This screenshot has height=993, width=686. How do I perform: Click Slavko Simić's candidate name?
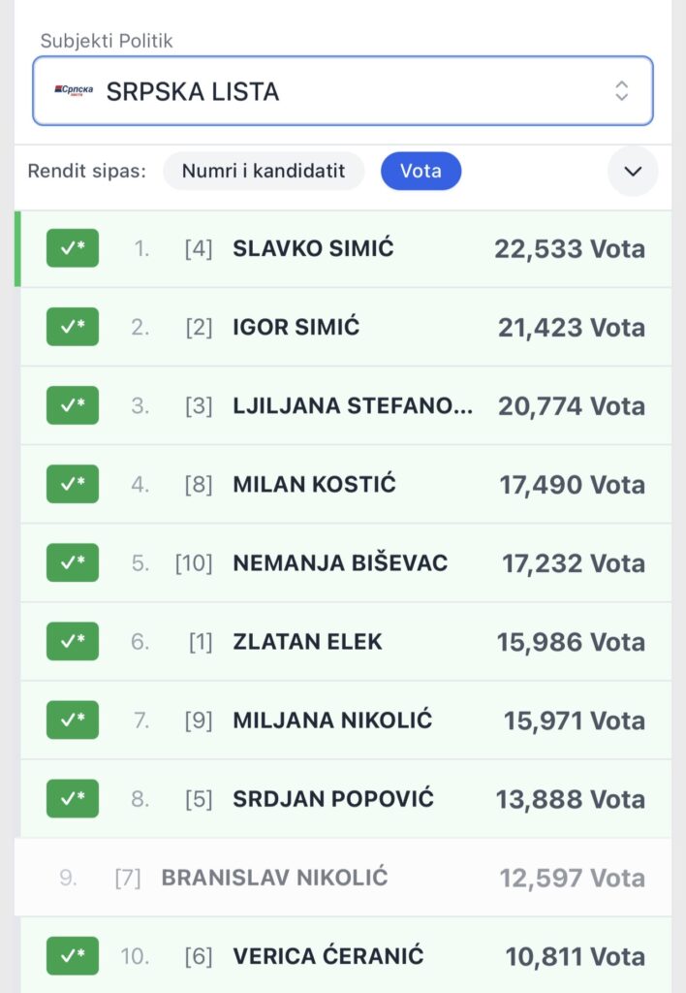tap(313, 248)
